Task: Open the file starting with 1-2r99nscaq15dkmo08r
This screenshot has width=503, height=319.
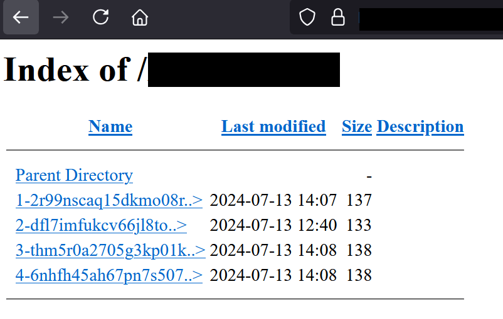Action: [x=109, y=200]
